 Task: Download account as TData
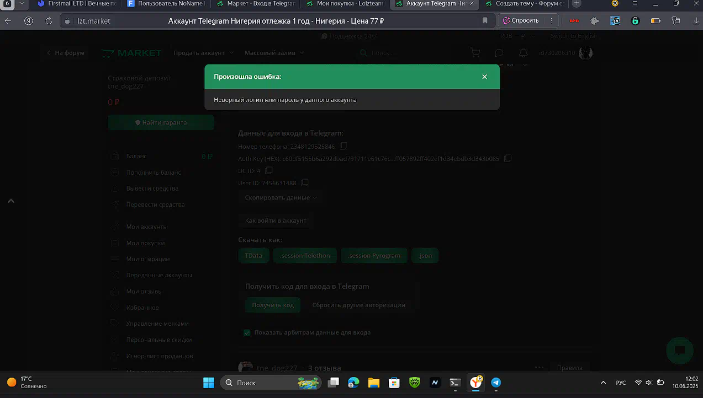click(x=253, y=256)
